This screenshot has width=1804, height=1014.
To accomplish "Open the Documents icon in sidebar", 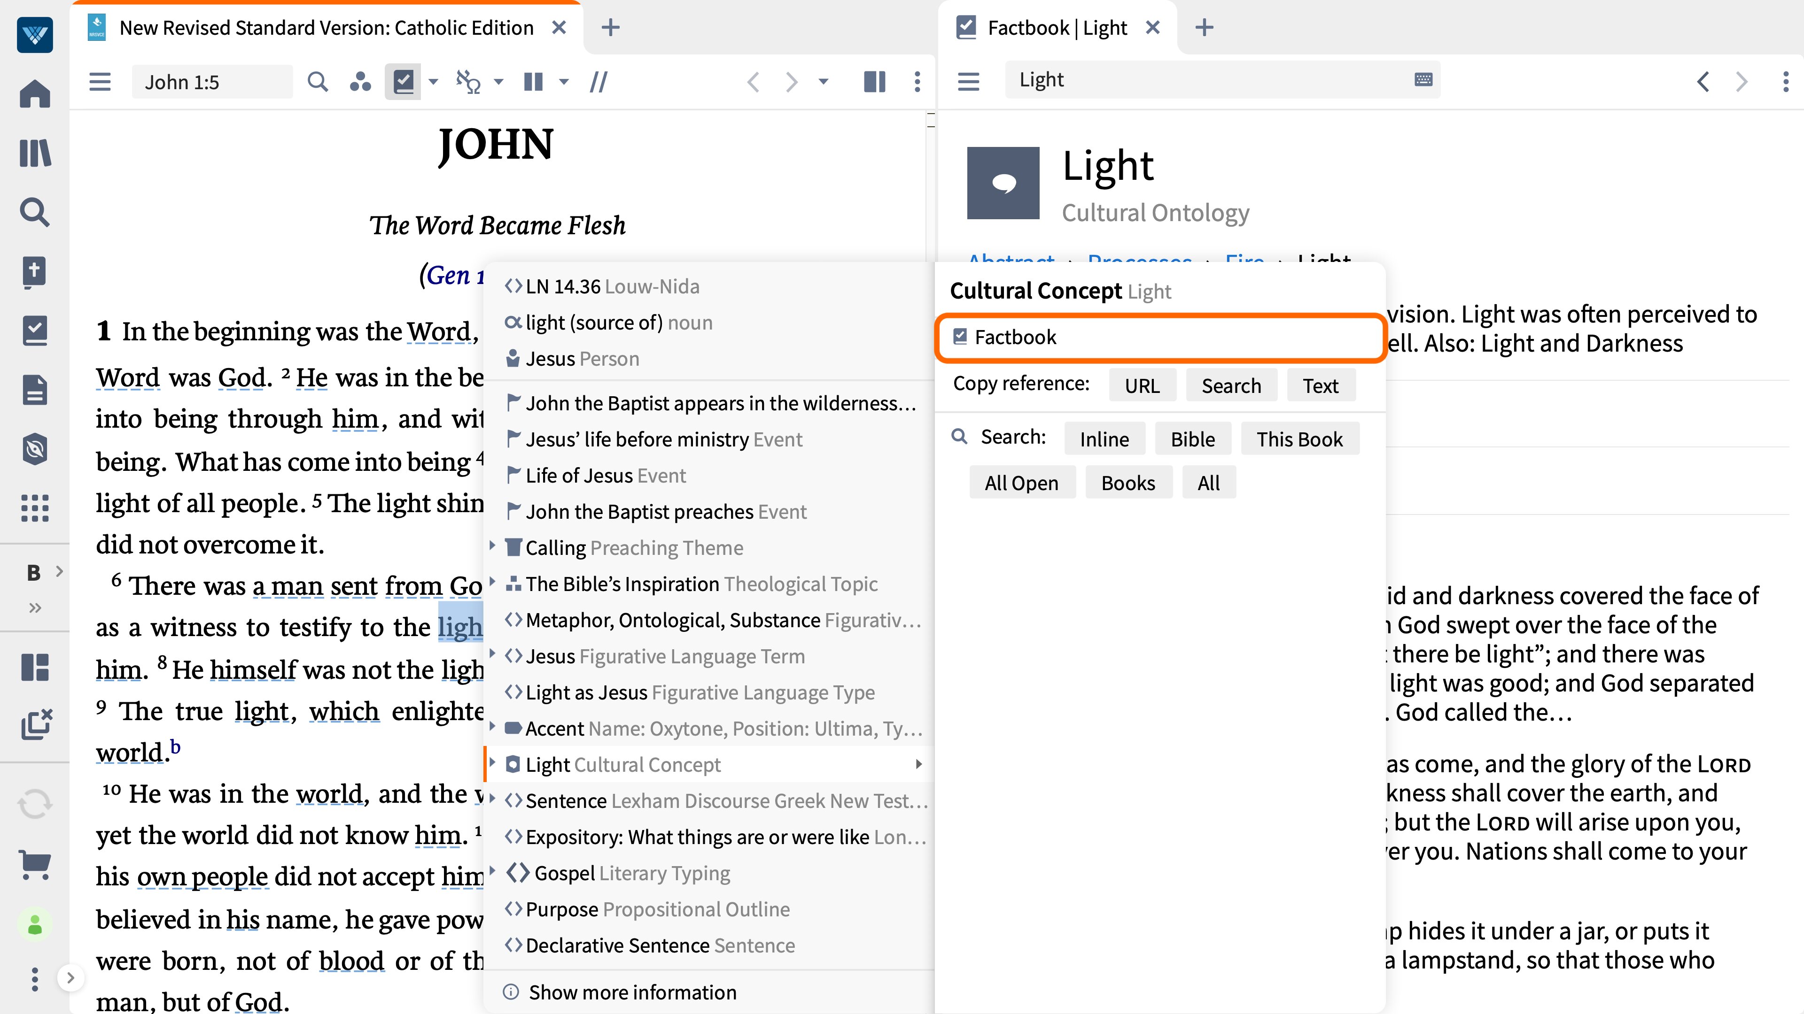I will click(35, 390).
